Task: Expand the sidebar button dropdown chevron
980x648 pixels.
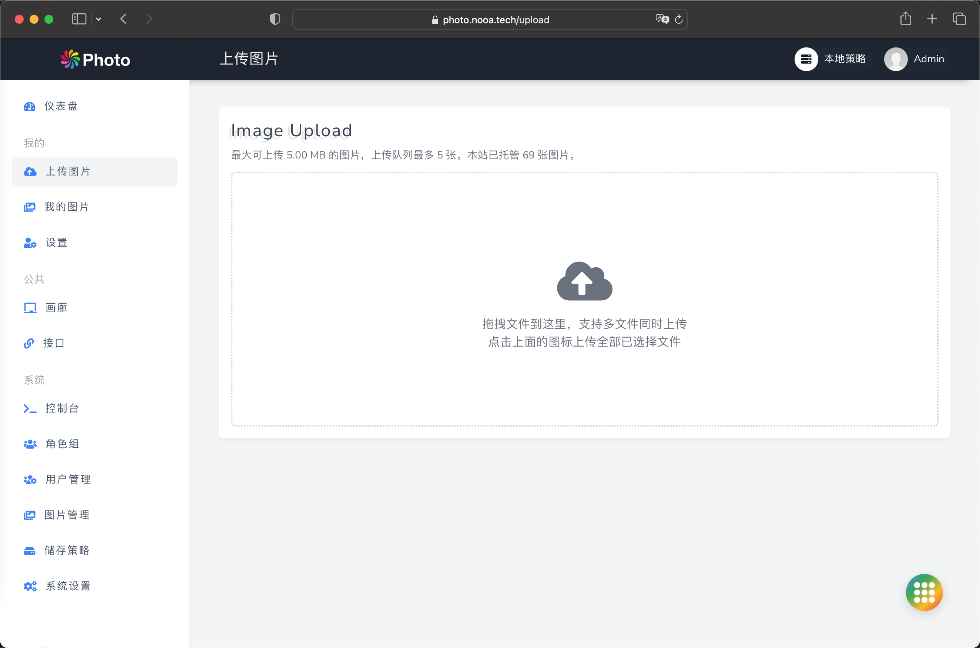Action: click(98, 19)
